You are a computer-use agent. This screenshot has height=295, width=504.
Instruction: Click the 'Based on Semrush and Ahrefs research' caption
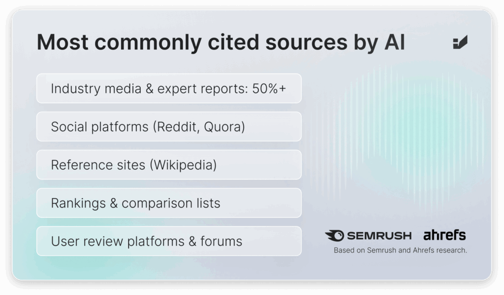coord(400,250)
